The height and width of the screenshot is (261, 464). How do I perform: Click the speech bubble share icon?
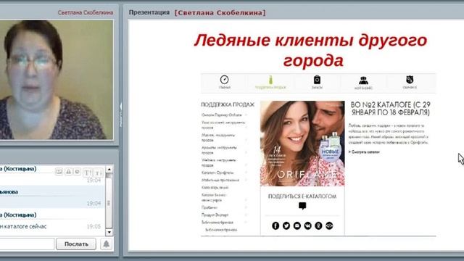[302, 206]
